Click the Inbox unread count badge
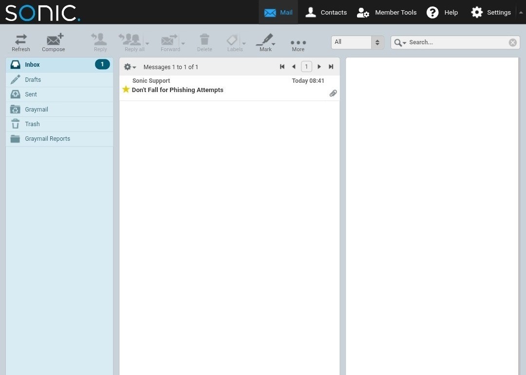The width and height of the screenshot is (526, 375). (102, 64)
